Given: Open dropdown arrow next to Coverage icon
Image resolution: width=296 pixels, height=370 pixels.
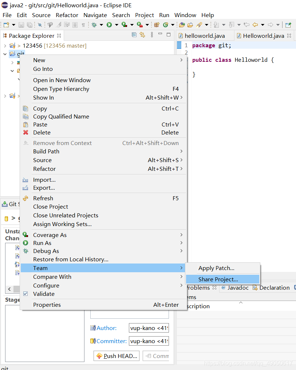Looking at the screenshot, I should (x=132, y=25).
